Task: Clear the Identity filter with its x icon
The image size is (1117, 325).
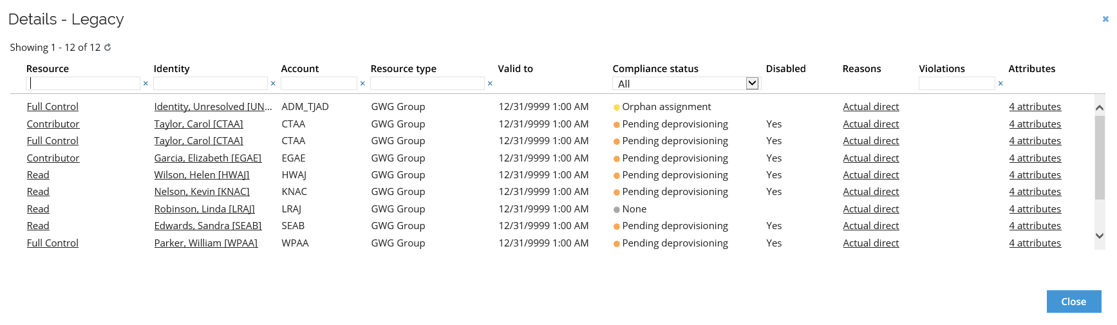Action: pos(273,84)
